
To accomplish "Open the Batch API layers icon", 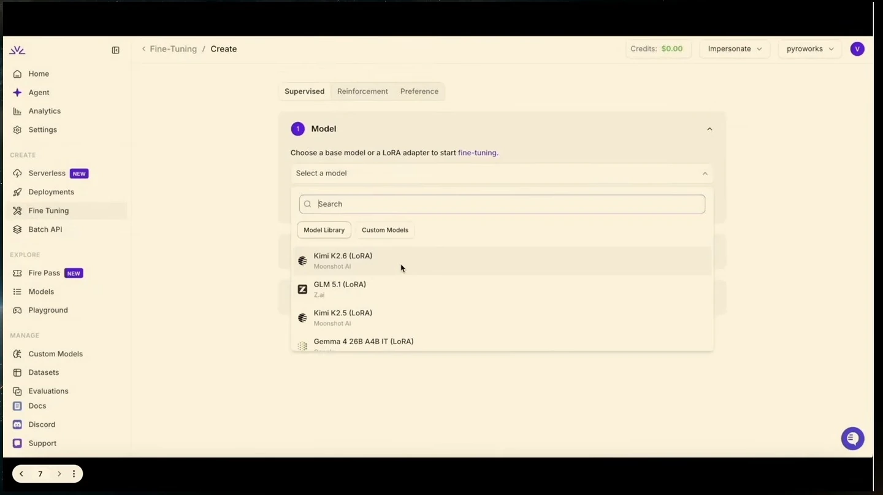I will click(17, 229).
